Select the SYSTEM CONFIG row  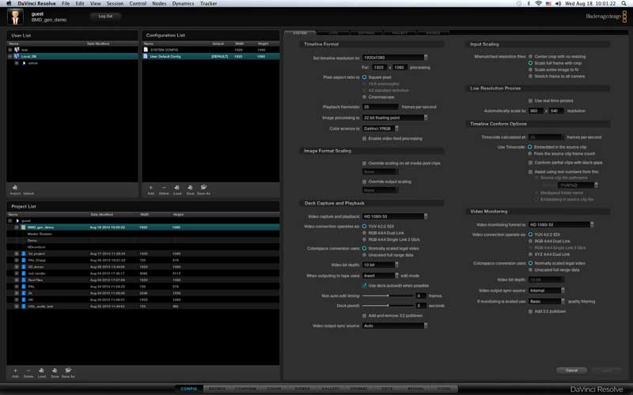coord(210,50)
